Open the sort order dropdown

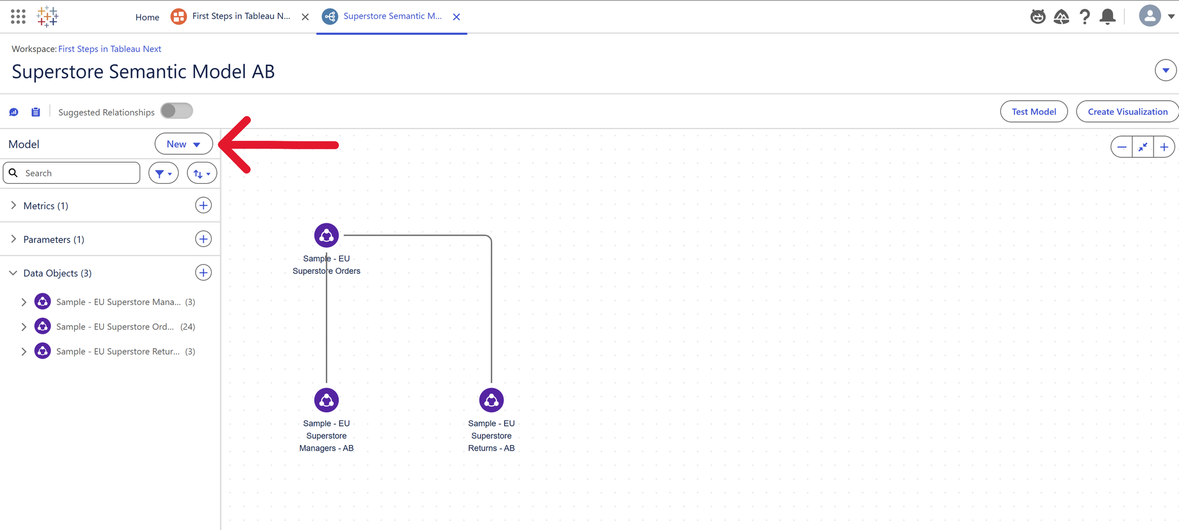(x=202, y=173)
